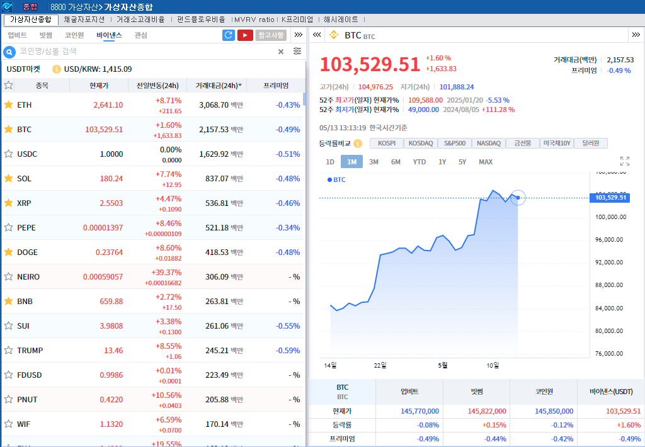The width and height of the screenshot is (645, 447).
Task: Open the K프리미엄 tab
Action: tap(297, 20)
